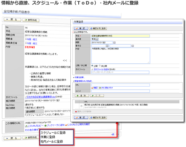Select the radio button for 掲示板 URL row
186x147 pixels.
tap(81, 106)
